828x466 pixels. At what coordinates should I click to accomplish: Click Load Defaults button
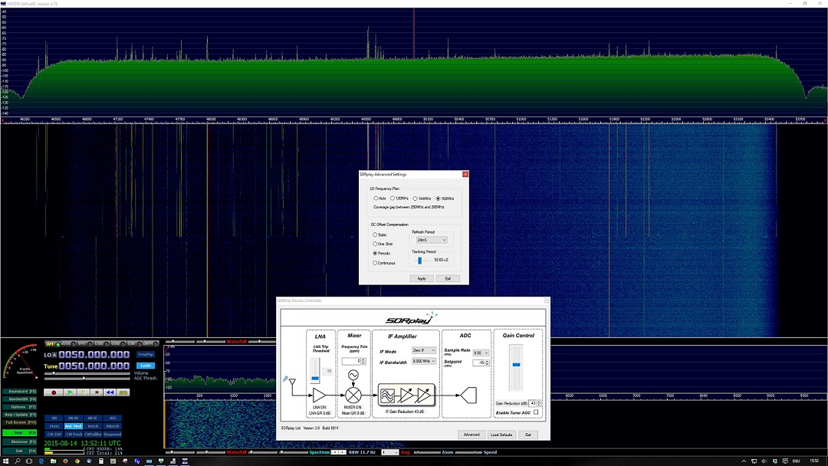coord(501,435)
